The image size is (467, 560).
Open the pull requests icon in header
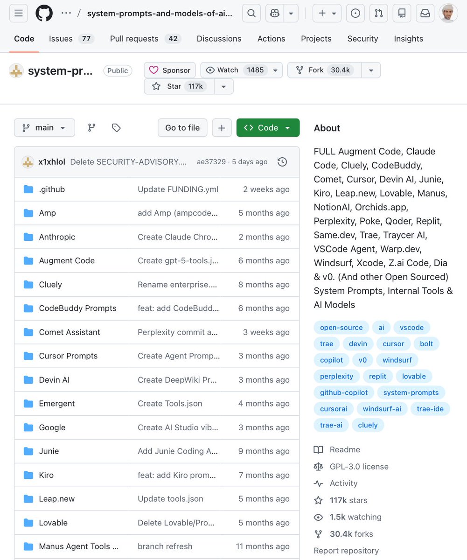[378, 13]
